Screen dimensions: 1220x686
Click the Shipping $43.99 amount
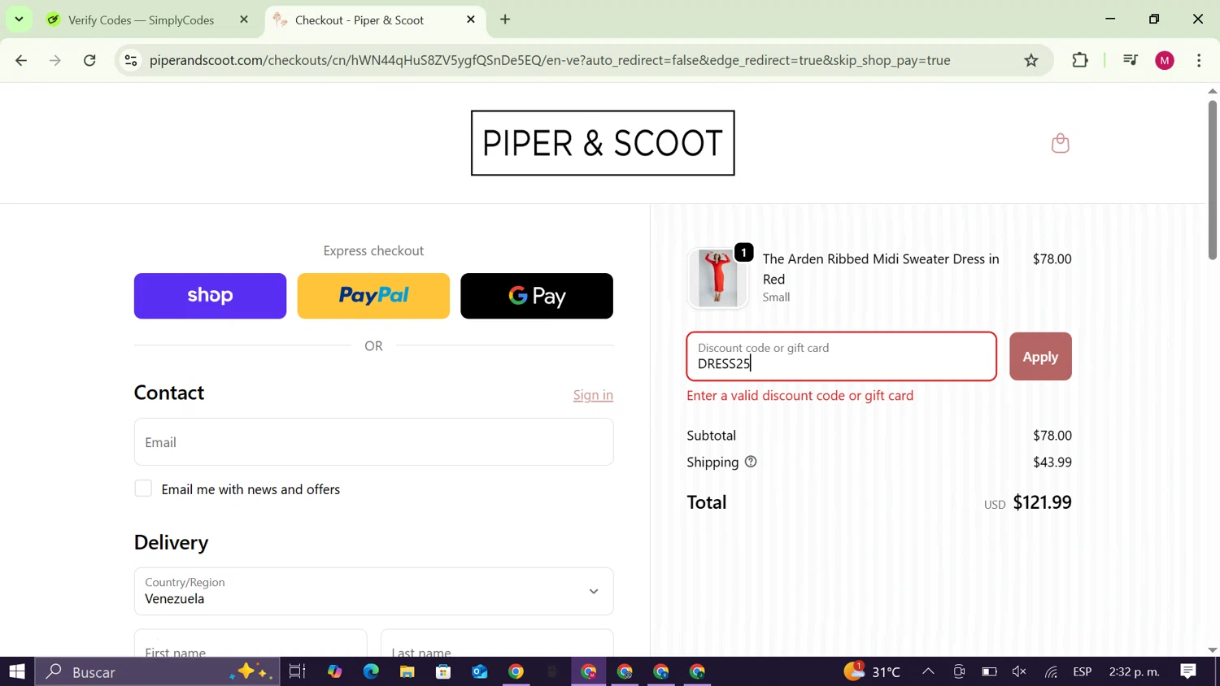pyautogui.click(x=1052, y=462)
